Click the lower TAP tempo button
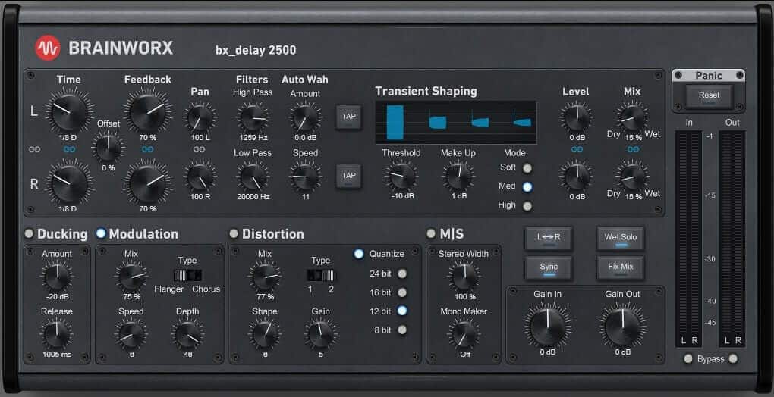 (349, 176)
